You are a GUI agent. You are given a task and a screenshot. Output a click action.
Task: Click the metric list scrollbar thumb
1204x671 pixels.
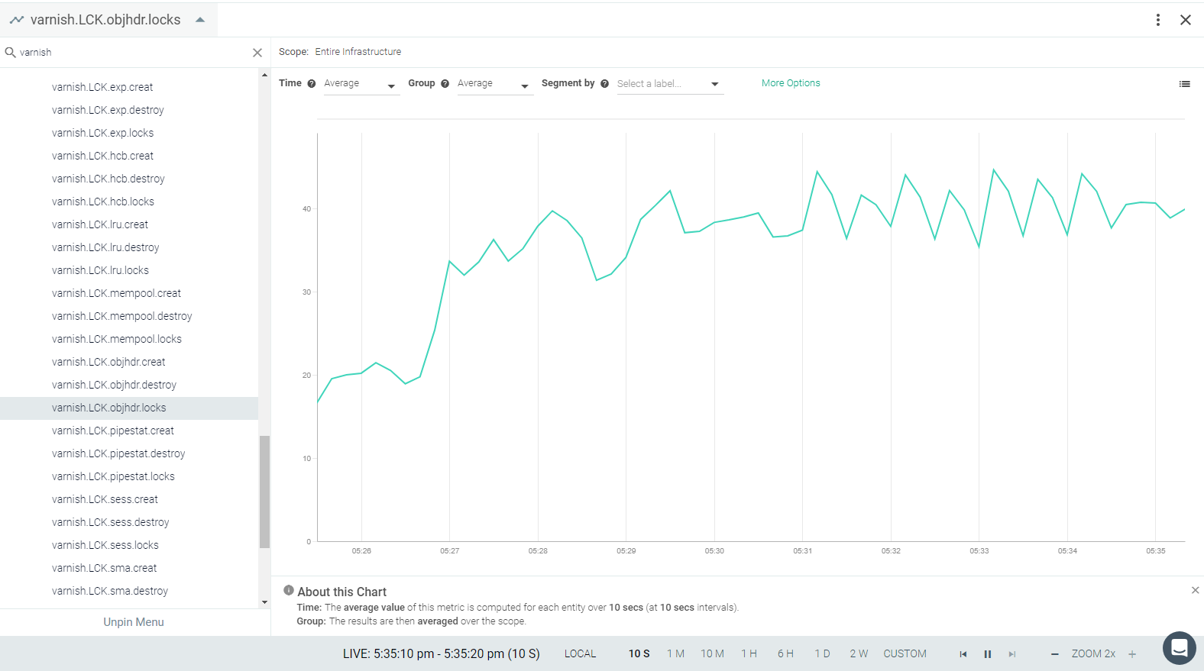point(264,492)
